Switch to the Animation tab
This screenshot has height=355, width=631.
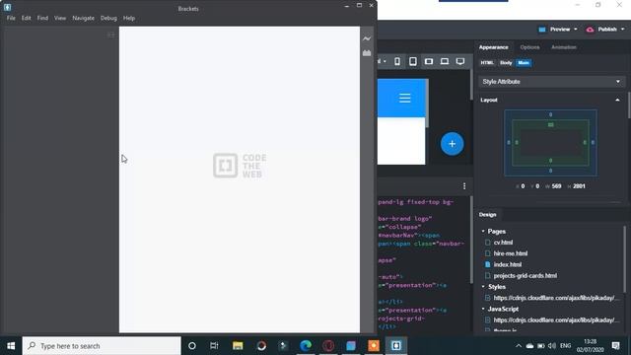pyautogui.click(x=563, y=47)
